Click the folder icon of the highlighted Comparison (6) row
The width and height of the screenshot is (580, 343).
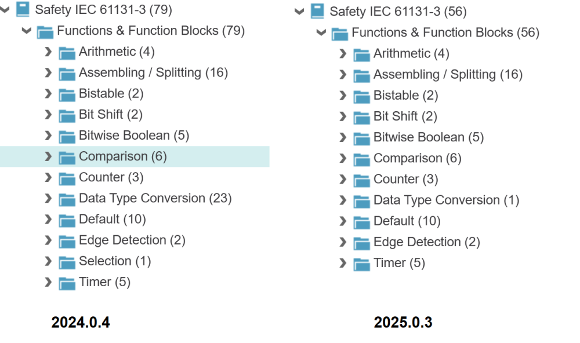tap(67, 157)
